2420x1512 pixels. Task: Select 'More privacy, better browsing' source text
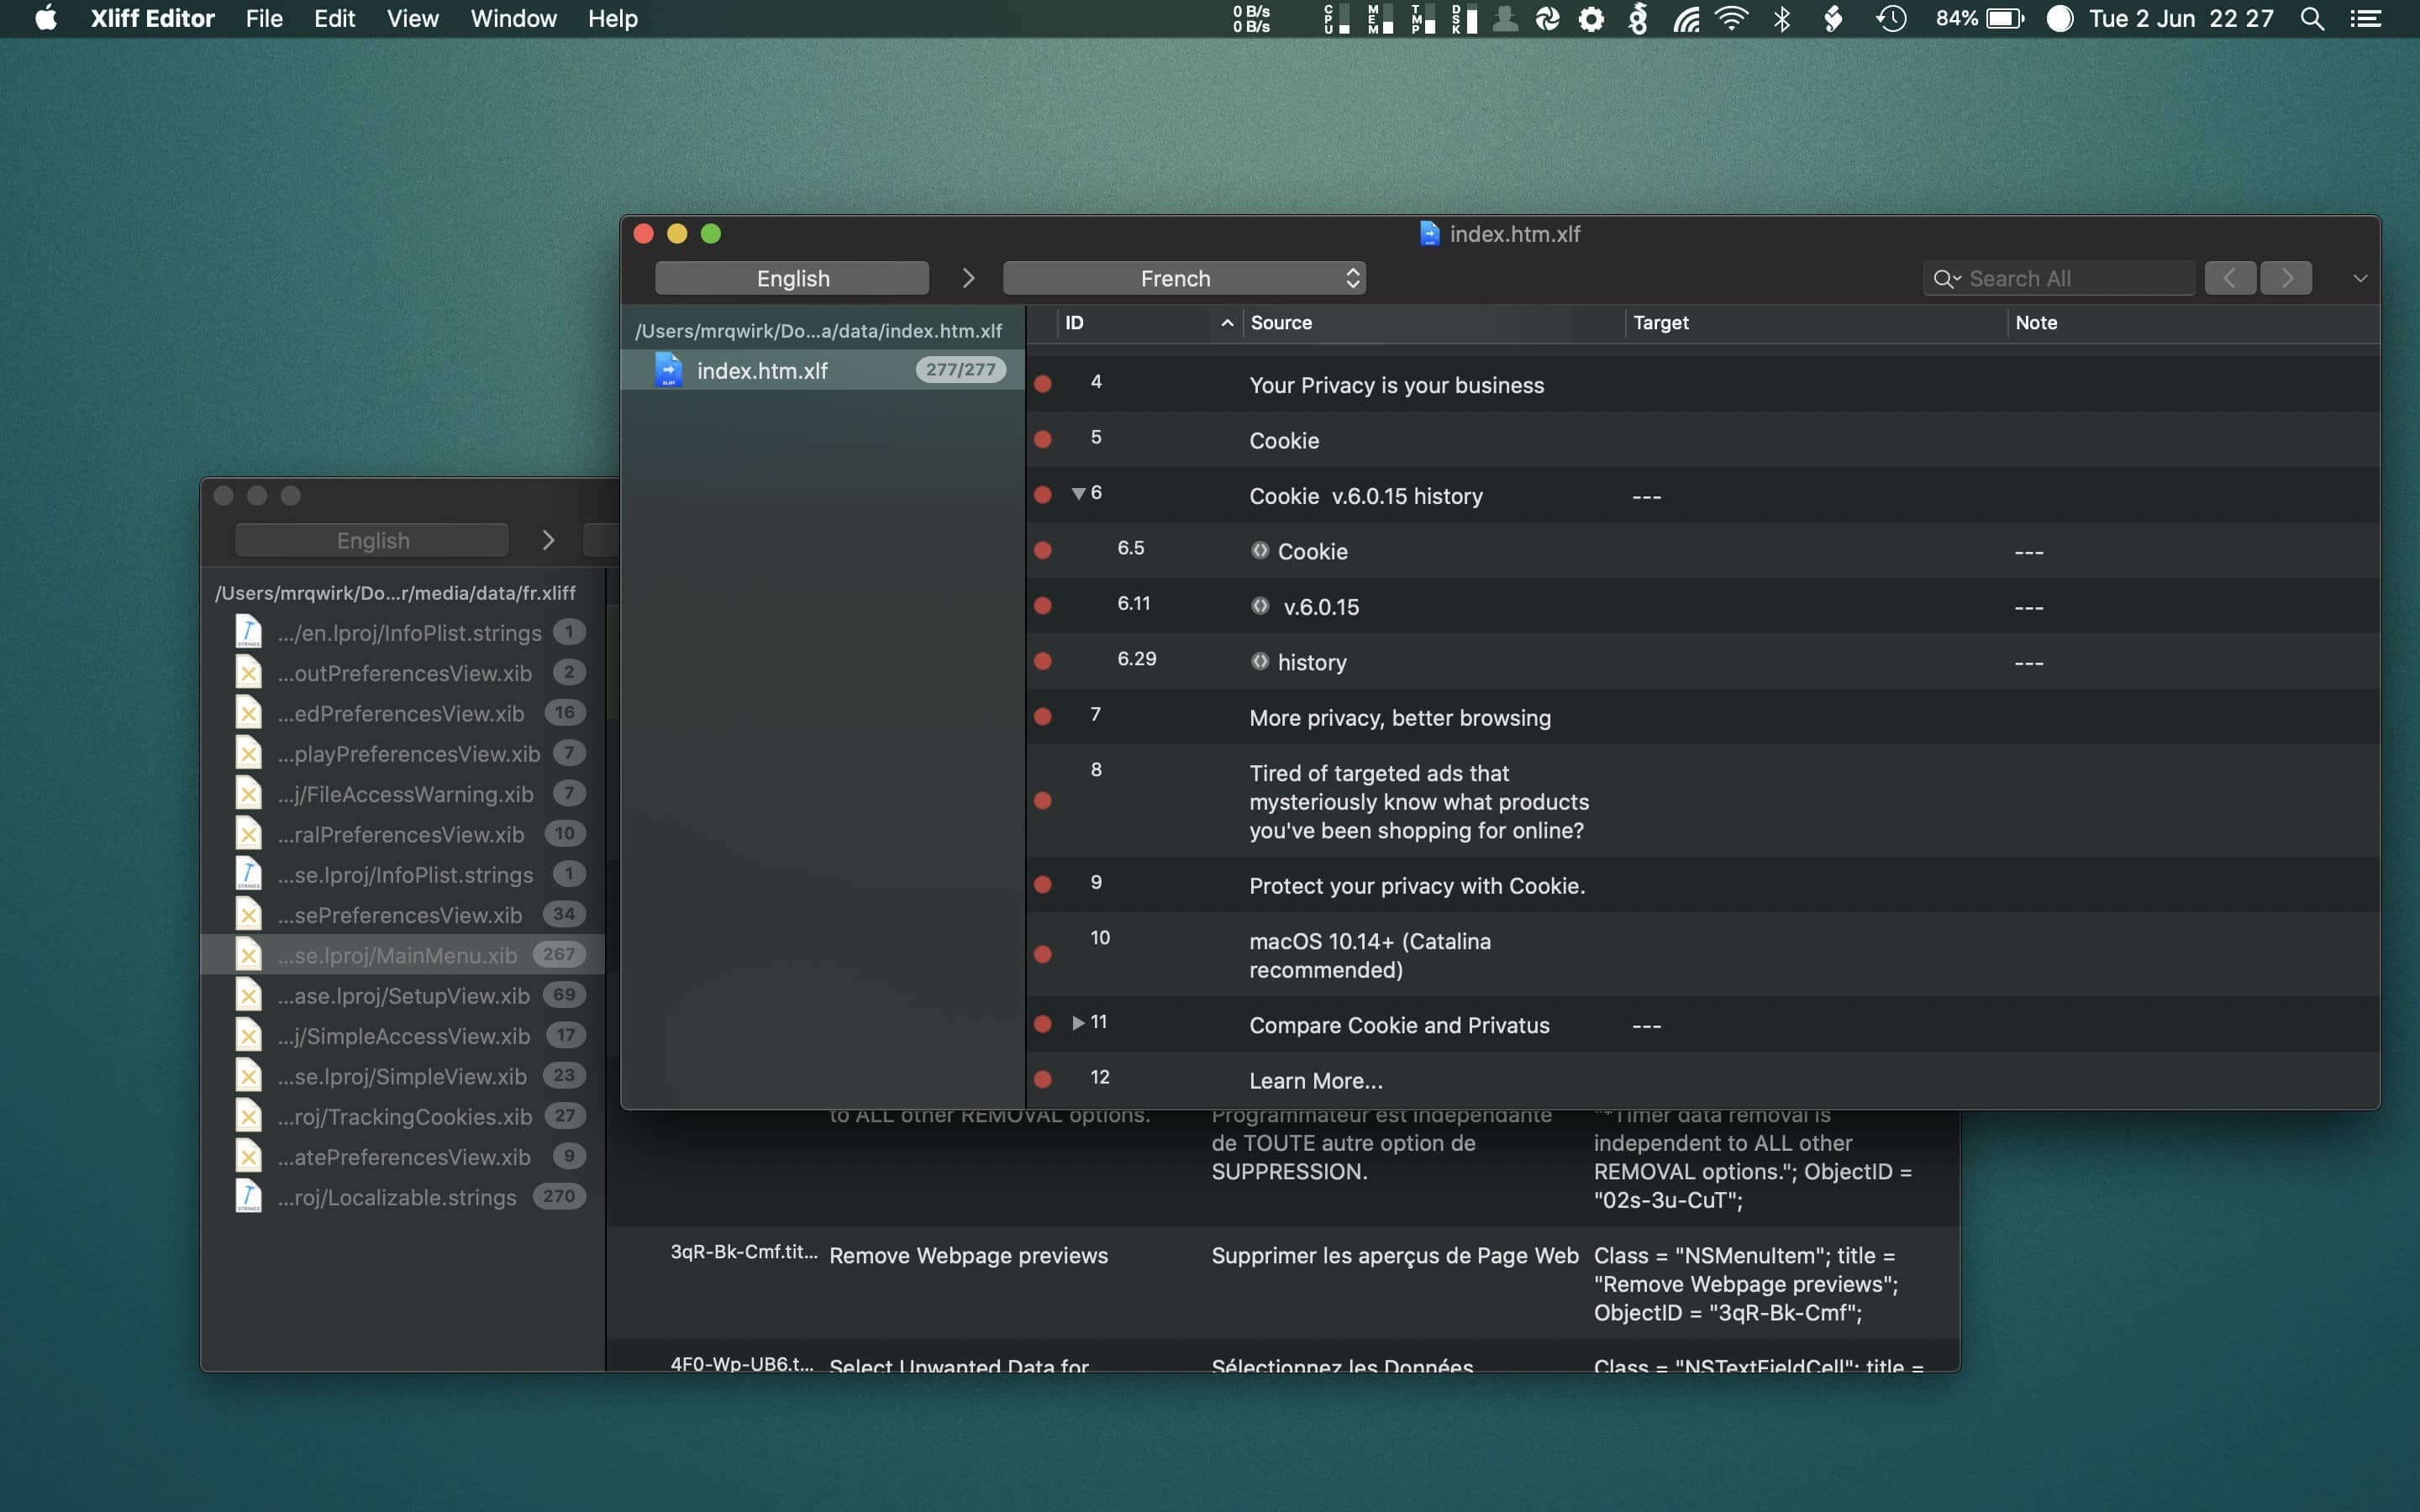coord(1400,718)
